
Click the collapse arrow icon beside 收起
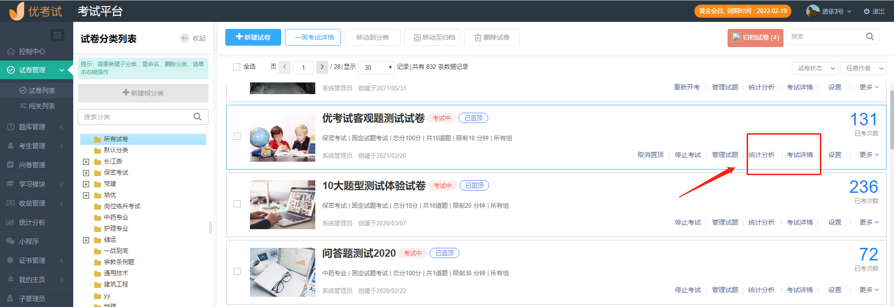click(x=185, y=38)
